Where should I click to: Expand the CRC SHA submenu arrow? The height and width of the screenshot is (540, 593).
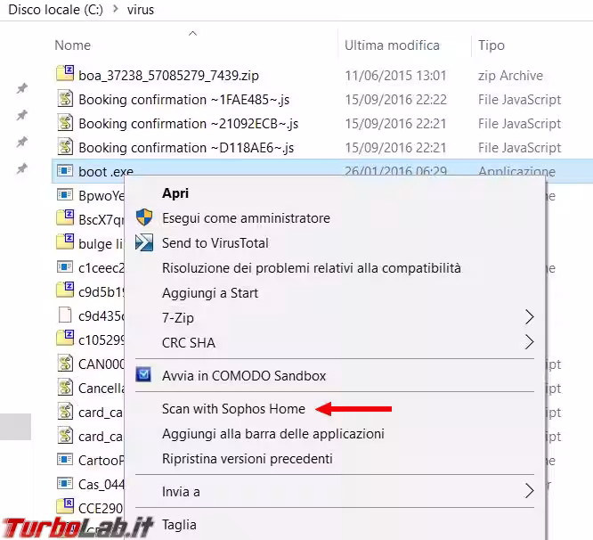pyautogui.click(x=529, y=342)
